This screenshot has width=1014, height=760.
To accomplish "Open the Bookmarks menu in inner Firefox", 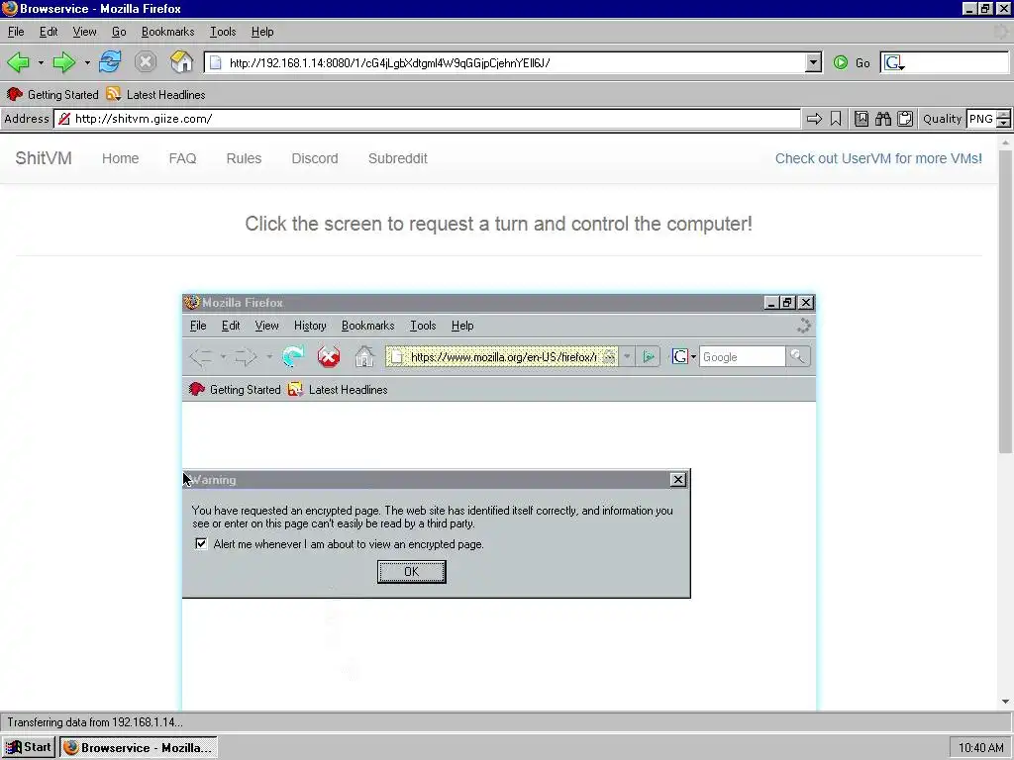I will (368, 326).
